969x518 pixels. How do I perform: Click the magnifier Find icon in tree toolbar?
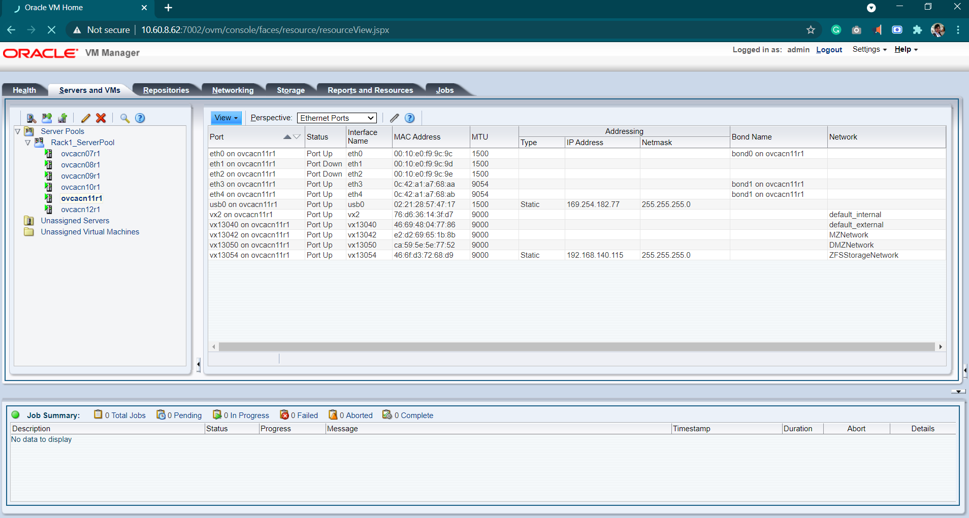click(124, 118)
